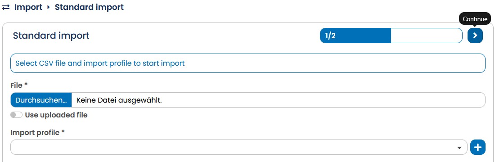Click the black Continue tooltip bubble

coord(475,19)
